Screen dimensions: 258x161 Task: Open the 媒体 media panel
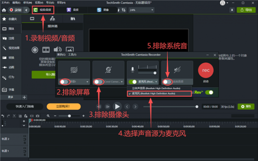tap(11, 29)
